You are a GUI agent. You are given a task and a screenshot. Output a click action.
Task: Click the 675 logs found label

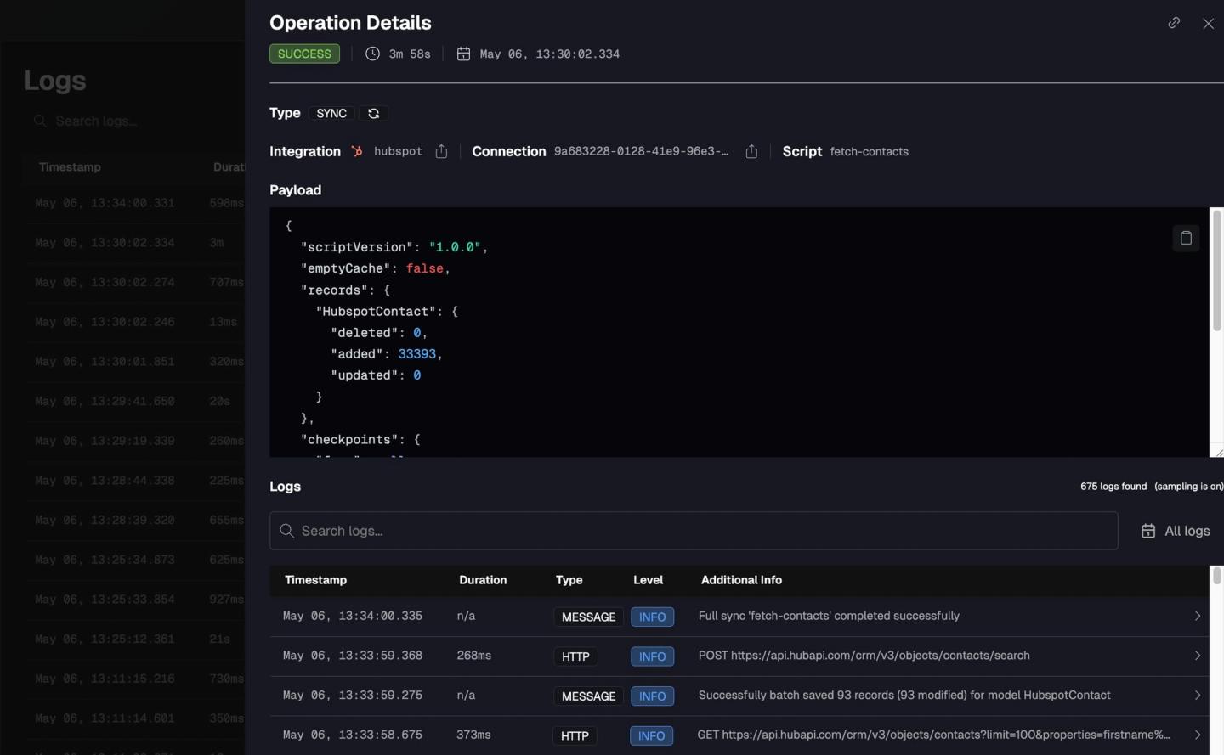point(1113,487)
